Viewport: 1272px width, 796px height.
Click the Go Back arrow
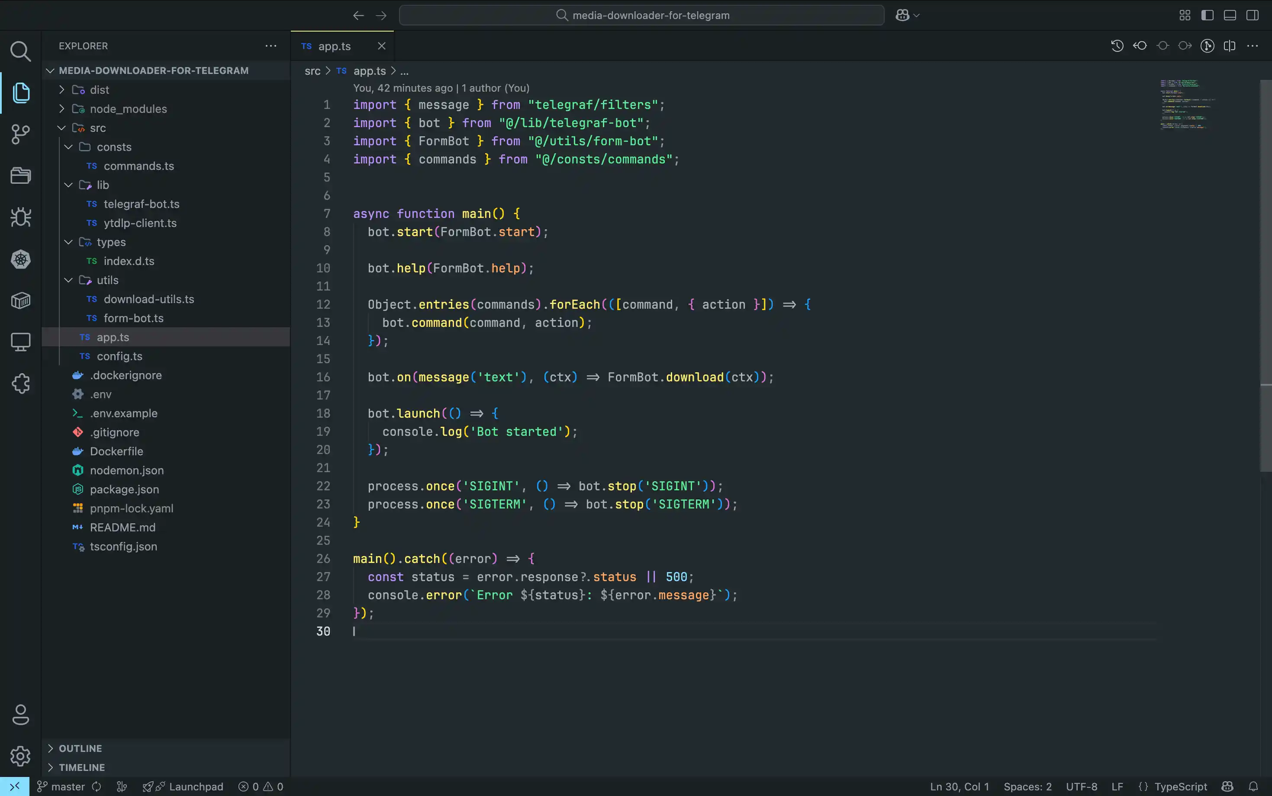(x=358, y=15)
